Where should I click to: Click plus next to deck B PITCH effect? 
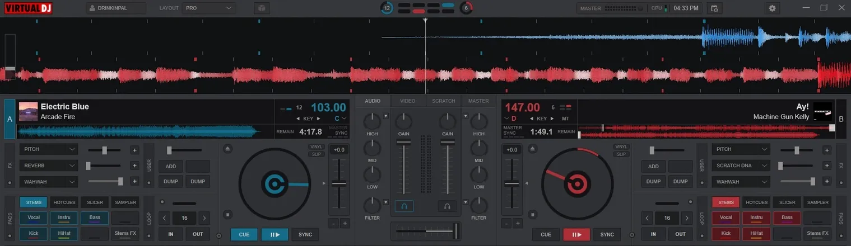[x=827, y=150]
